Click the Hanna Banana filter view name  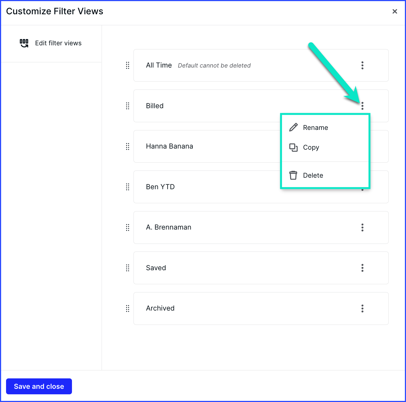(x=169, y=146)
